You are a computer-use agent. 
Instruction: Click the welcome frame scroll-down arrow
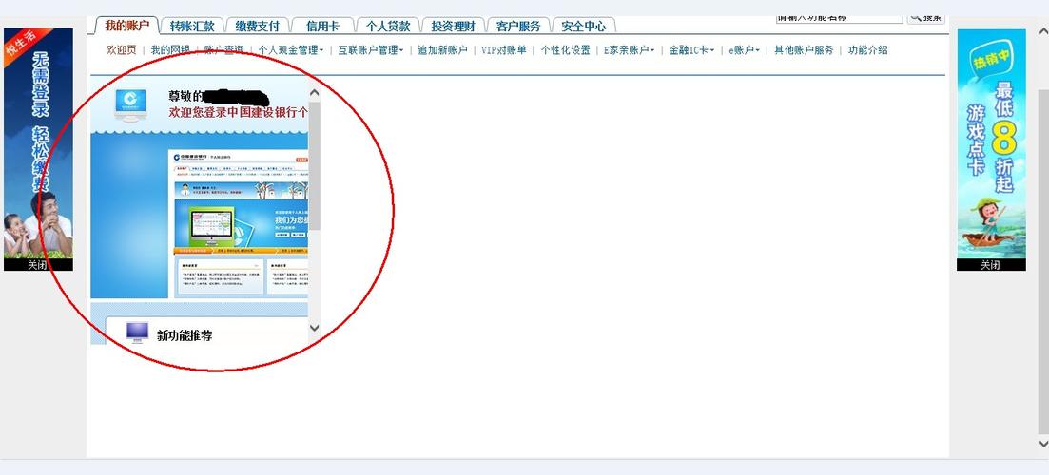(x=315, y=328)
